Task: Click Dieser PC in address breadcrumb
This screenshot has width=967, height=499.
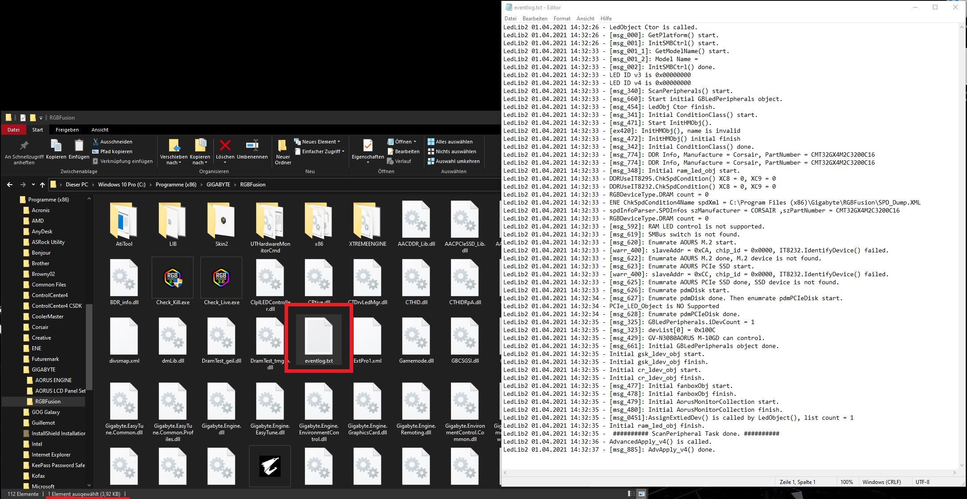Action: 77,185
